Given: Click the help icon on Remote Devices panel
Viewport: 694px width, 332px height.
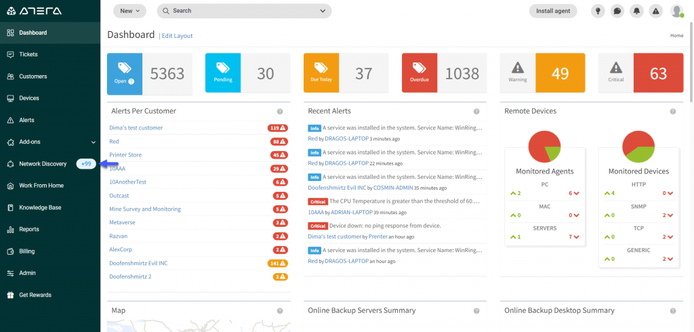Looking at the screenshot, I should click(673, 111).
